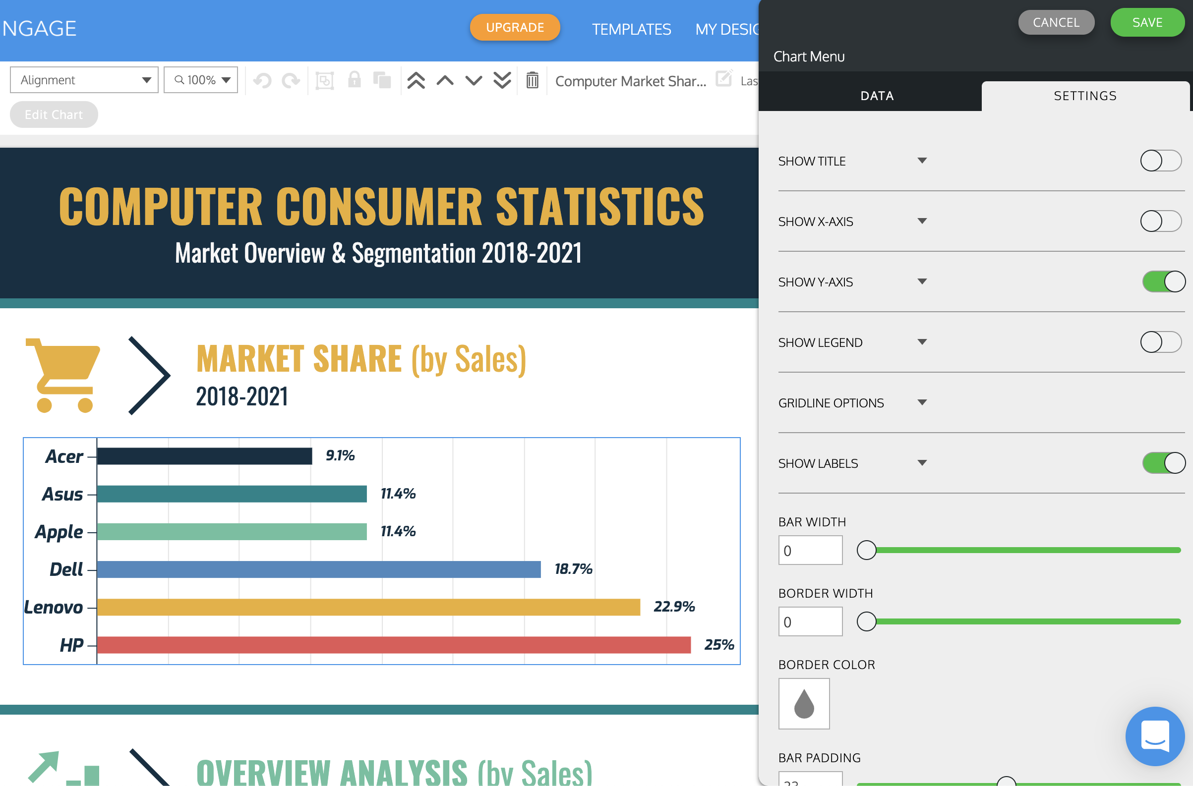Open the Border Color picker swatch
The height and width of the screenshot is (786, 1193).
(x=804, y=704)
